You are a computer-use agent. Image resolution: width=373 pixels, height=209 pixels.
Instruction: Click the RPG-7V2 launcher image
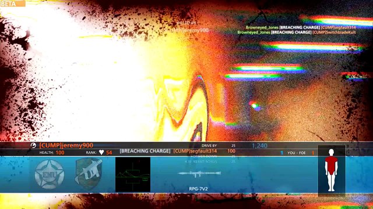tap(199, 174)
